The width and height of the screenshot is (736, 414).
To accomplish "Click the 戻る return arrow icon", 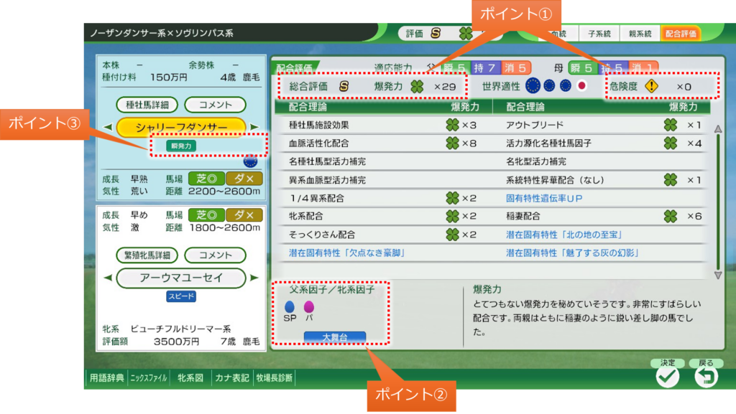I will pos(706,376).
